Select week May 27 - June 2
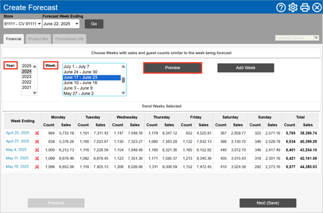Viewport: 323px width, 213px height. point(92,93)
